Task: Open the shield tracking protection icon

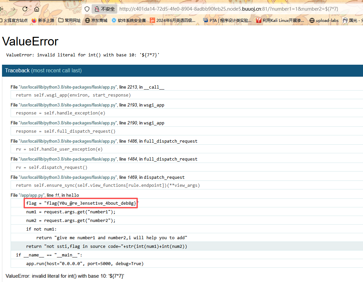Action: tap(87, 9)
